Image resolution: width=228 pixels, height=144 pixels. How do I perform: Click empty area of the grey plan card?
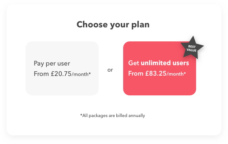coord(62,87)
